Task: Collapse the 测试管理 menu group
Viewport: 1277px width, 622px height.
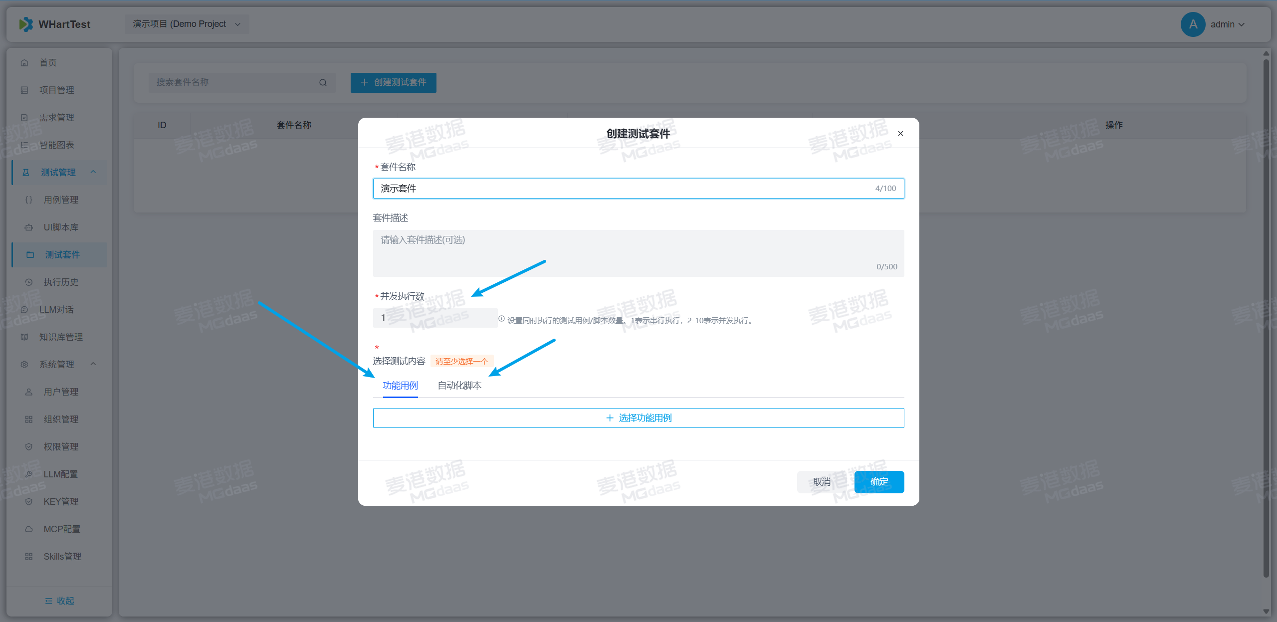Action: click(x=93, y=172)
